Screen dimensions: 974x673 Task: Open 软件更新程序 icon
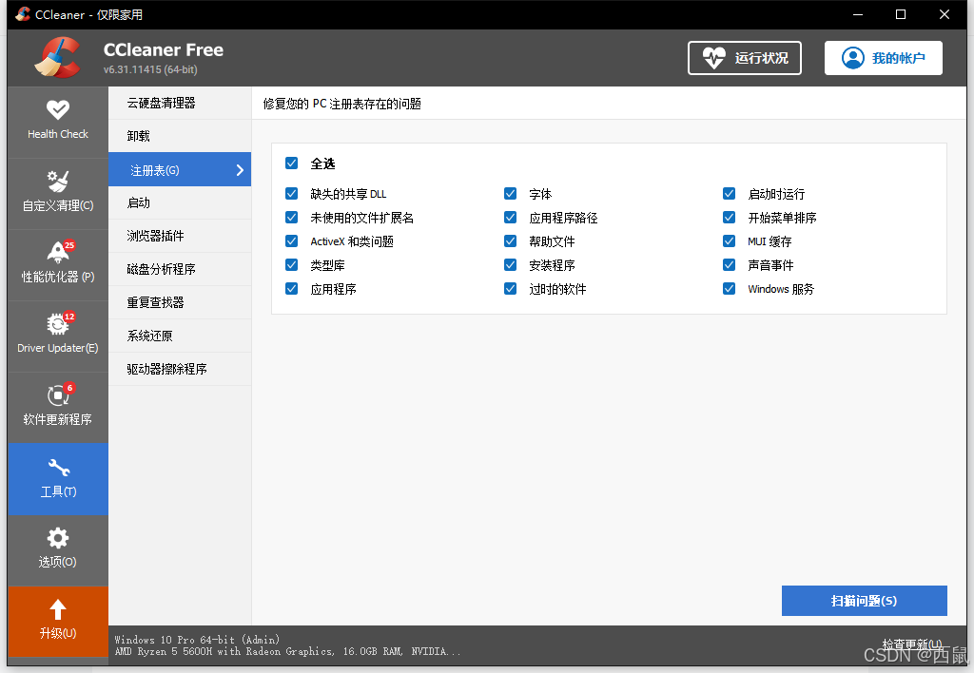[58, 395]
